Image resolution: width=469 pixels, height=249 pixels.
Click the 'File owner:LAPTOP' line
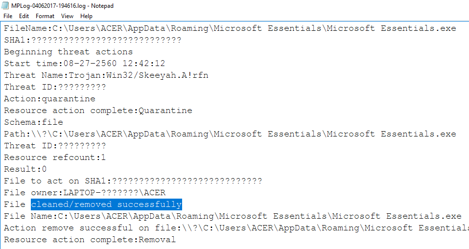pos(85,193)
